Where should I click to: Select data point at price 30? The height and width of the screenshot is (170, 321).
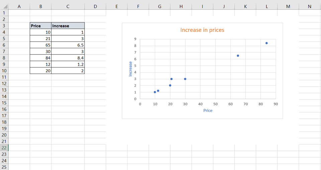point(185,79)
